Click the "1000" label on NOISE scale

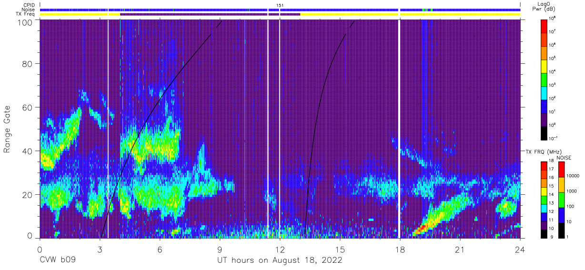pyautogui.click(x=571, y=191)
